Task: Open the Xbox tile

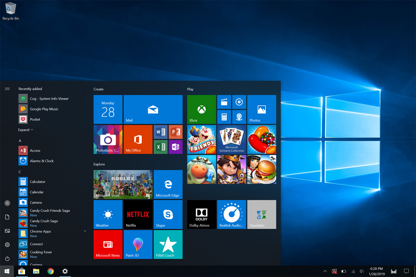Action: coord(201,109)
